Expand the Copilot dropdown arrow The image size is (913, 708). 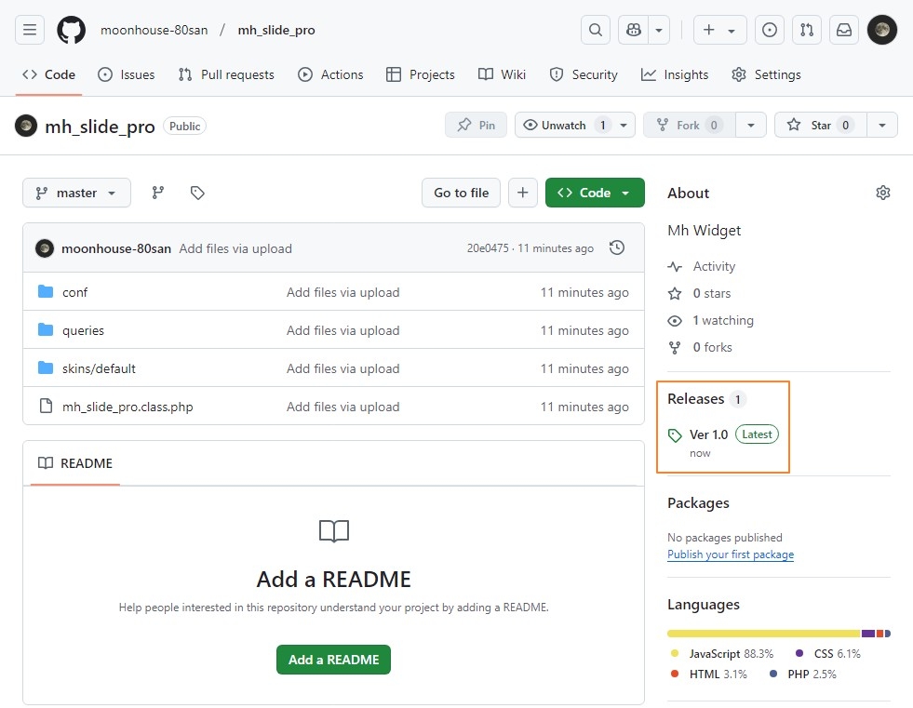pos(659,30)
